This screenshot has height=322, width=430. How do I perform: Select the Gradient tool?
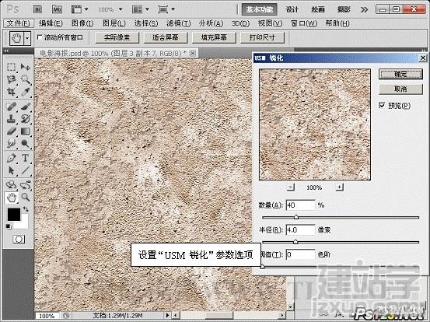[25, 131]
